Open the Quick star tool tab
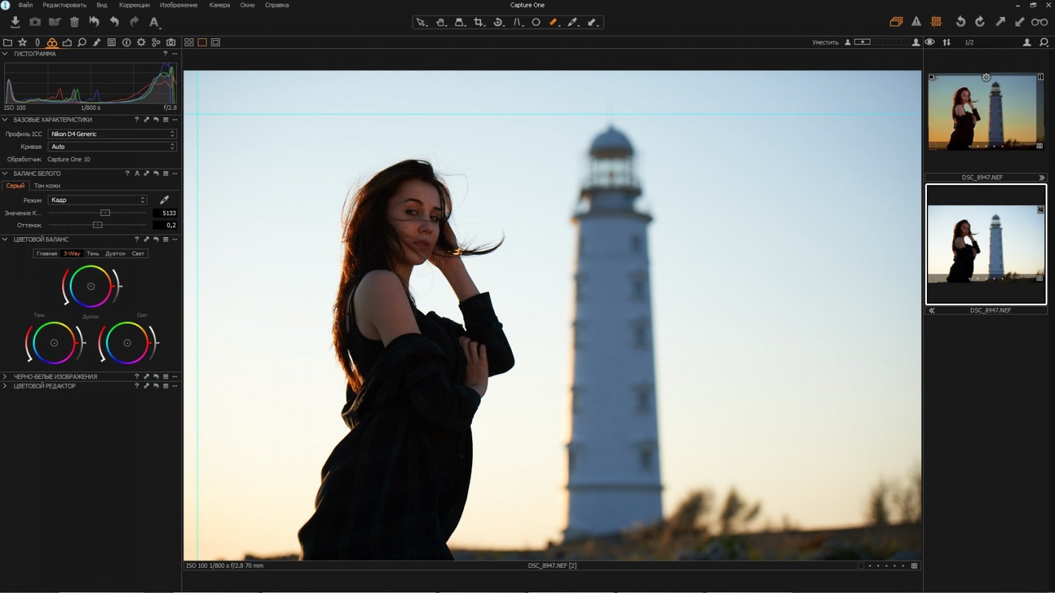1055x593 pixels. coord(23,43)
